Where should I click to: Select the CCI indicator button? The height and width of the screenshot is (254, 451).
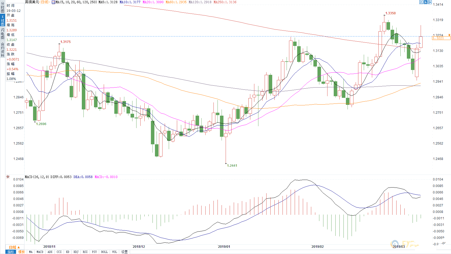[59, 252]
